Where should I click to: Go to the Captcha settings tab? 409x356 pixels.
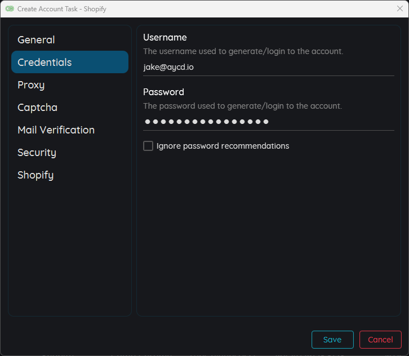[x=37, y=108]
